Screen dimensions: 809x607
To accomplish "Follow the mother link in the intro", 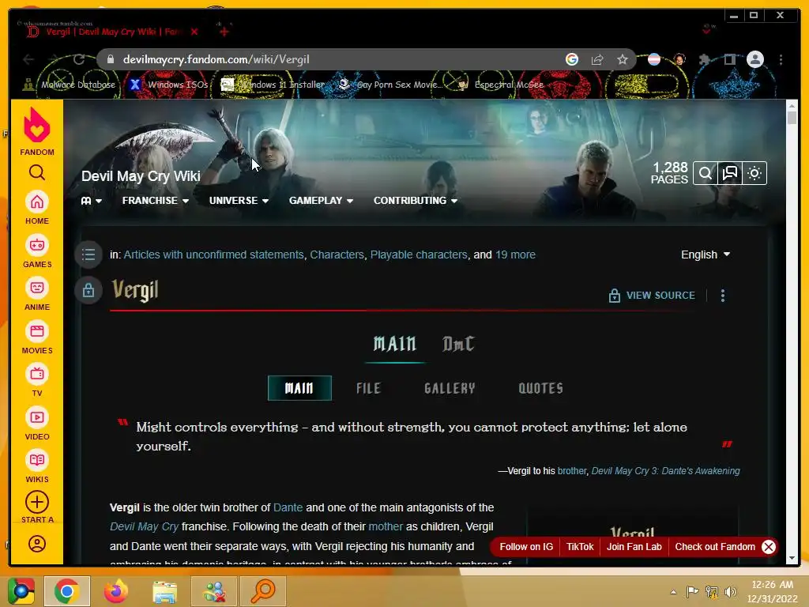I will (386, 526).
